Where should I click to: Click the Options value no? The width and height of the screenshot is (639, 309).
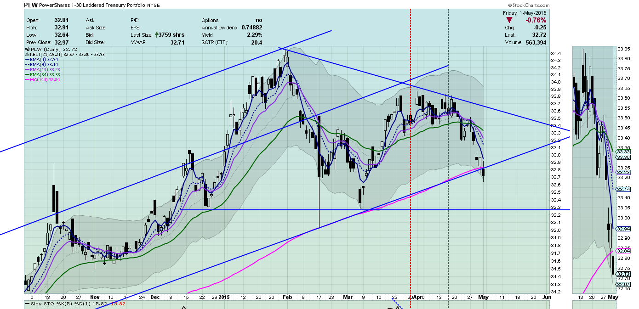259,21
